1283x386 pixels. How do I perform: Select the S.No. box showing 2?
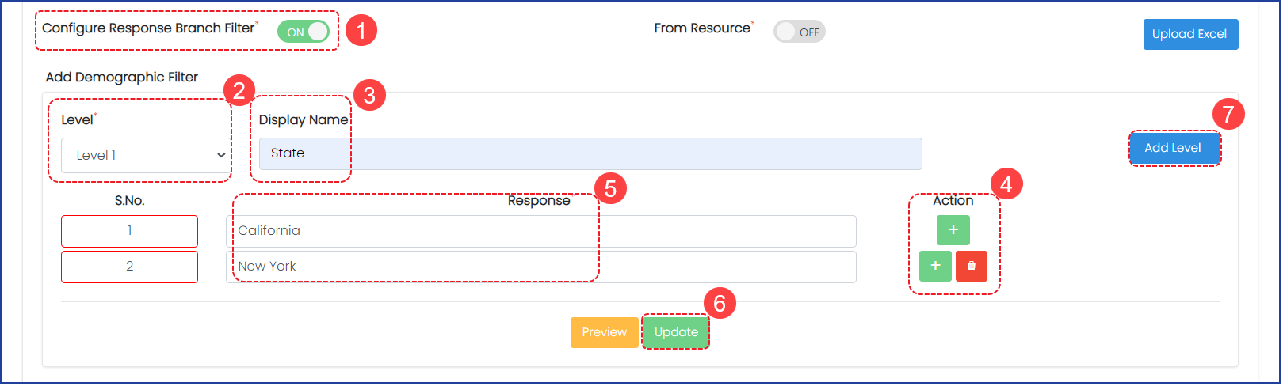click(x=129, y=267)
